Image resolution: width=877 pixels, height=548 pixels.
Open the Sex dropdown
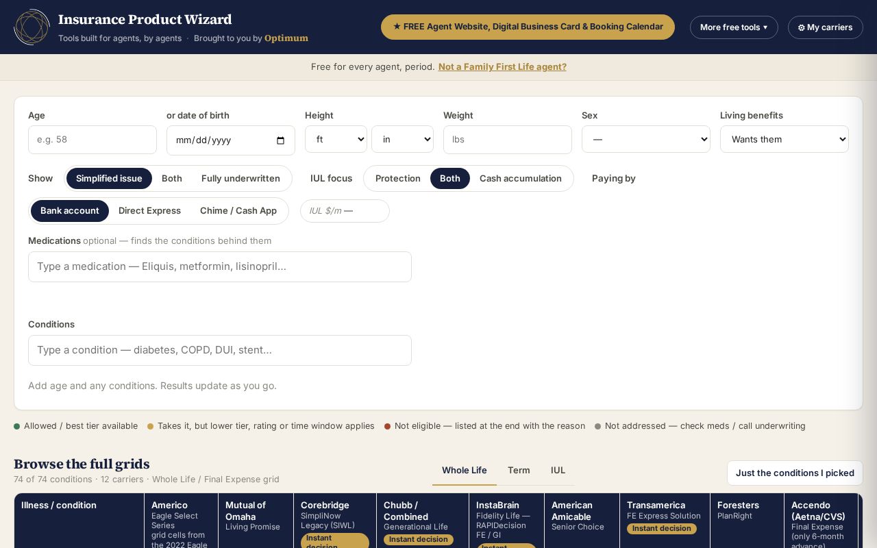point(646,139)
